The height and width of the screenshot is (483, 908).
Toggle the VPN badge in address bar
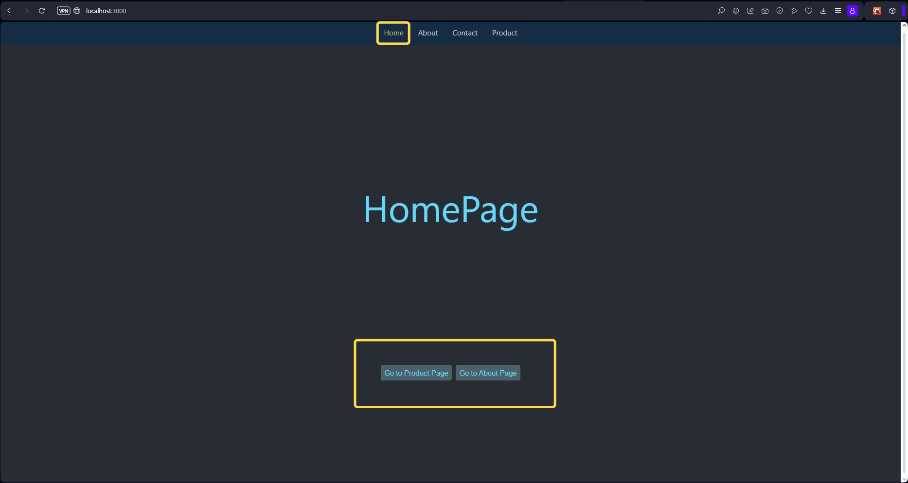pos(64,11)
